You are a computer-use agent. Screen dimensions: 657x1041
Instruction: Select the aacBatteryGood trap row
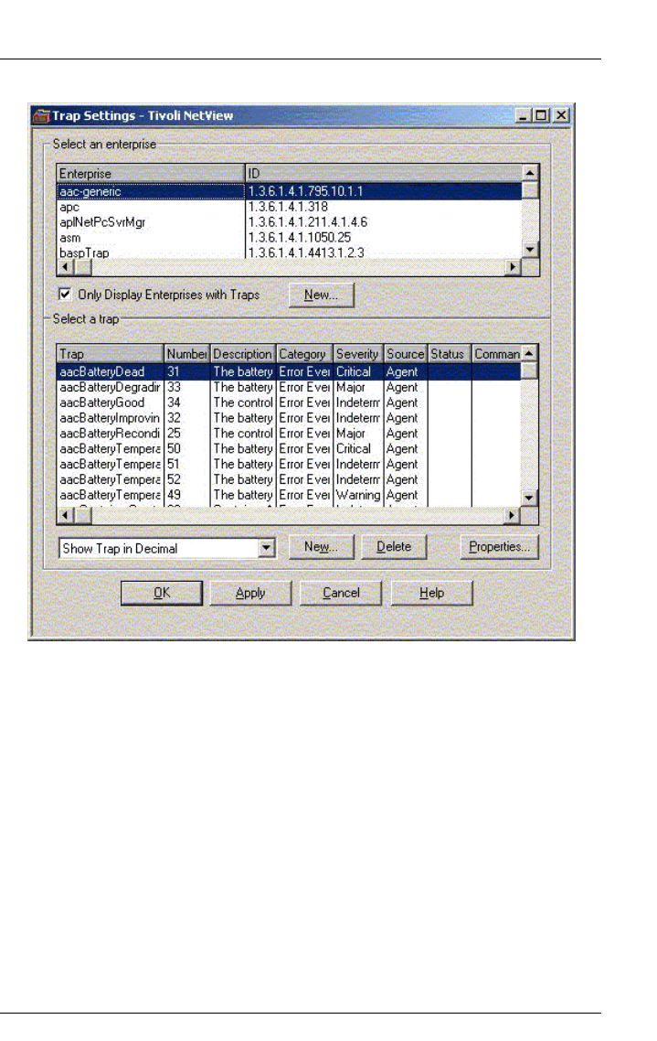[x=290, y=402]
